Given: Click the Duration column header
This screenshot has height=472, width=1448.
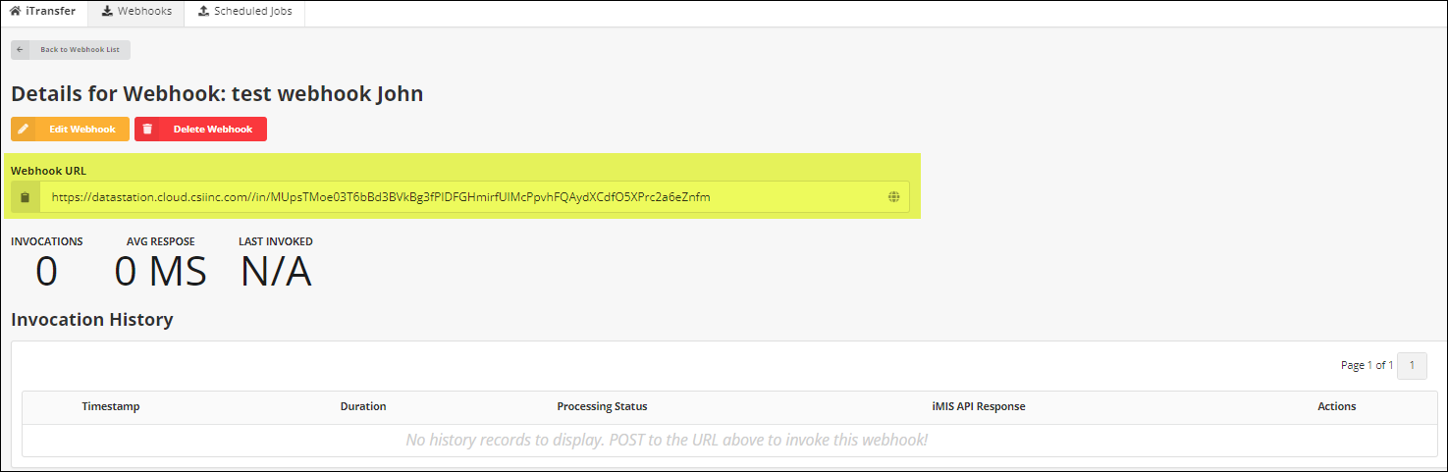Looking at the screenshot, I should pos(363,406).
